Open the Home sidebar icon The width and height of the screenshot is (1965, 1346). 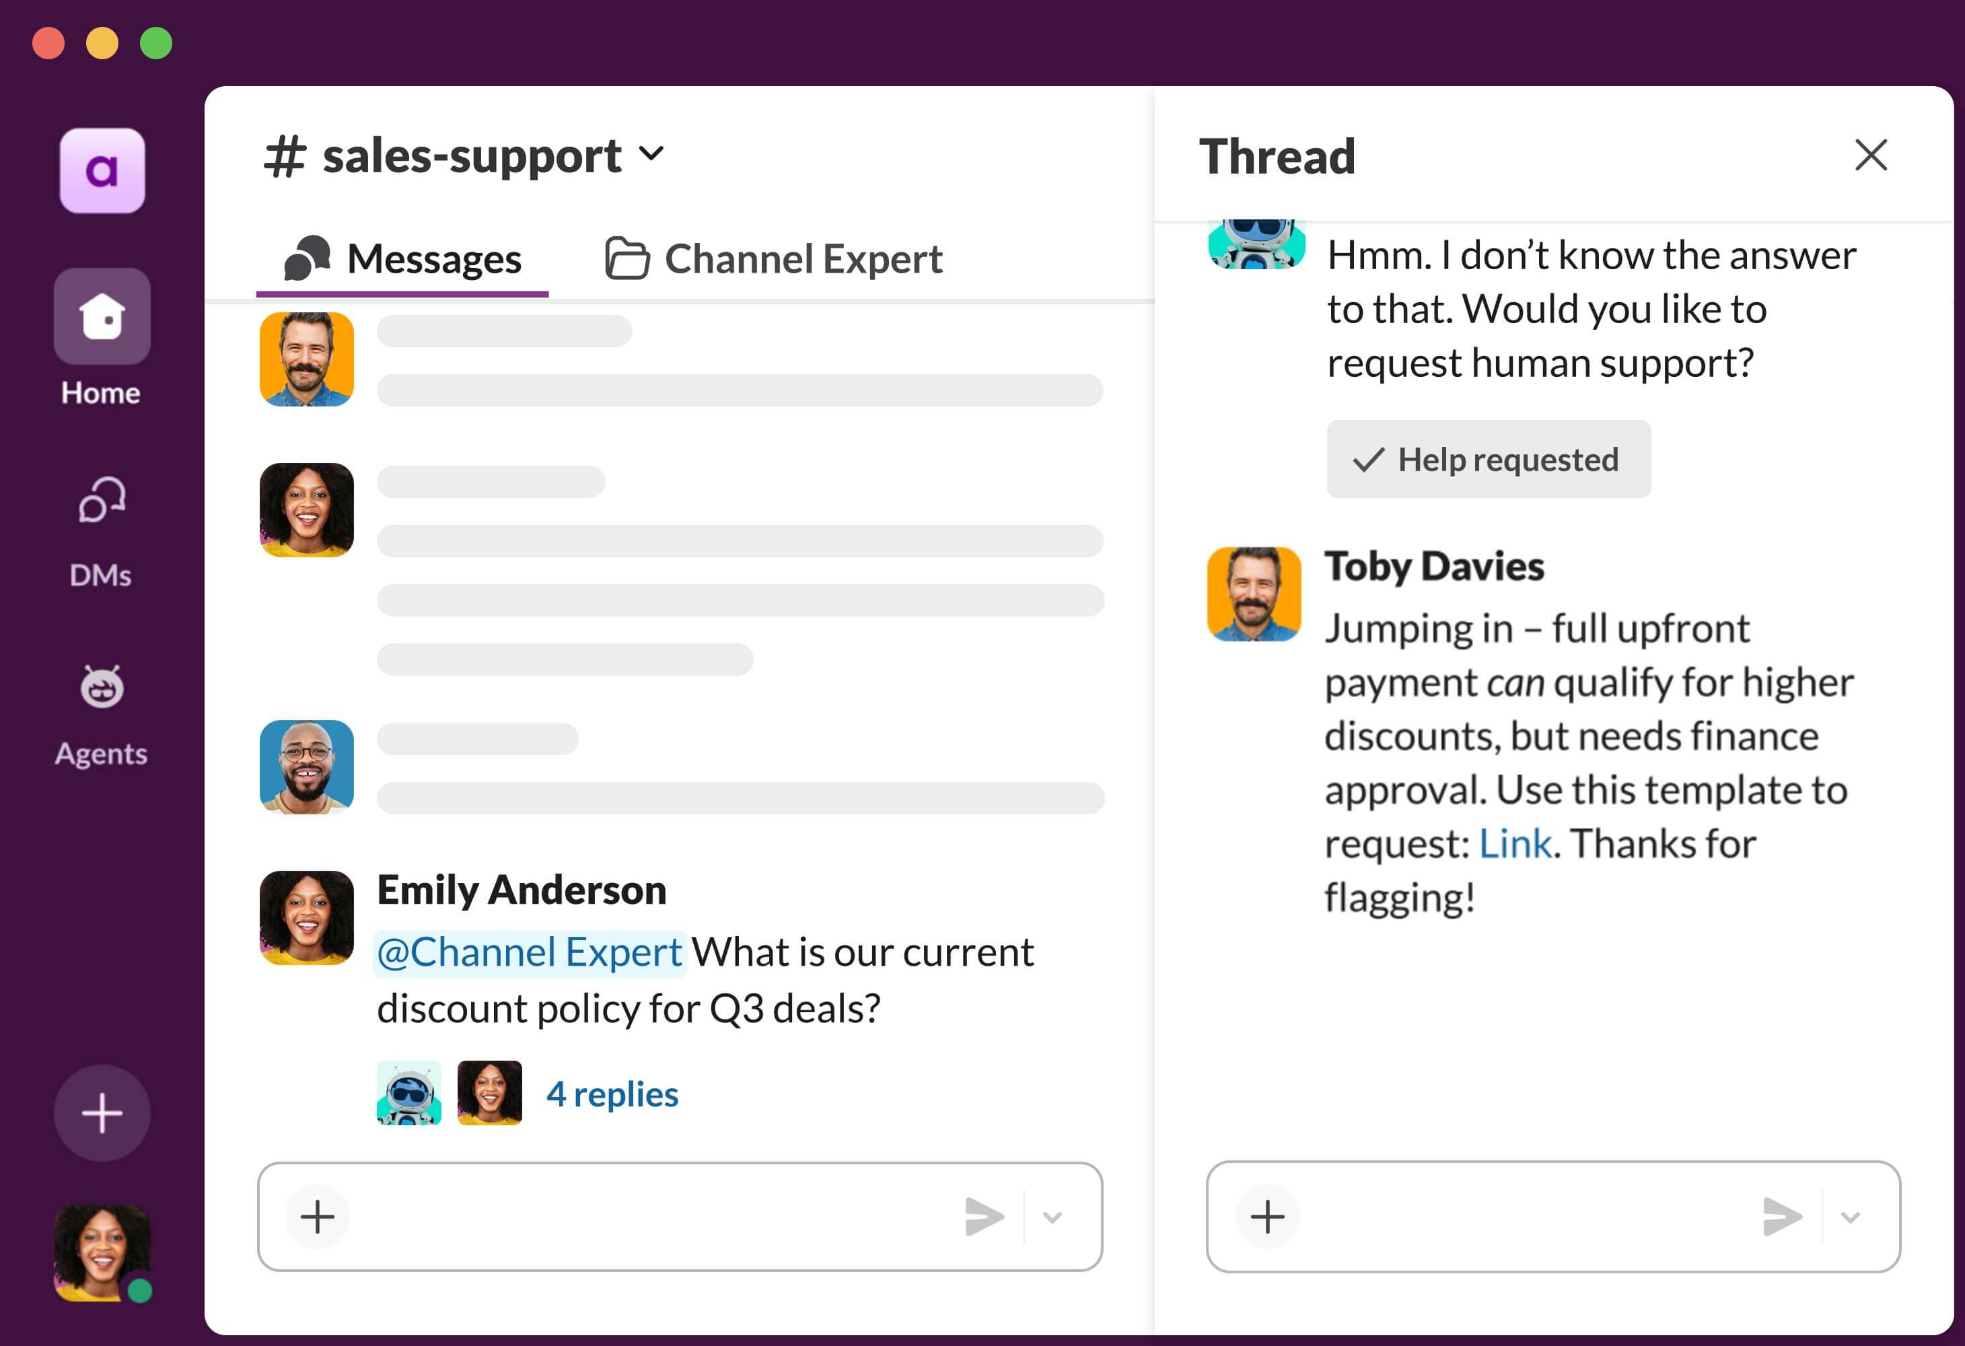[x=102, y=317]
